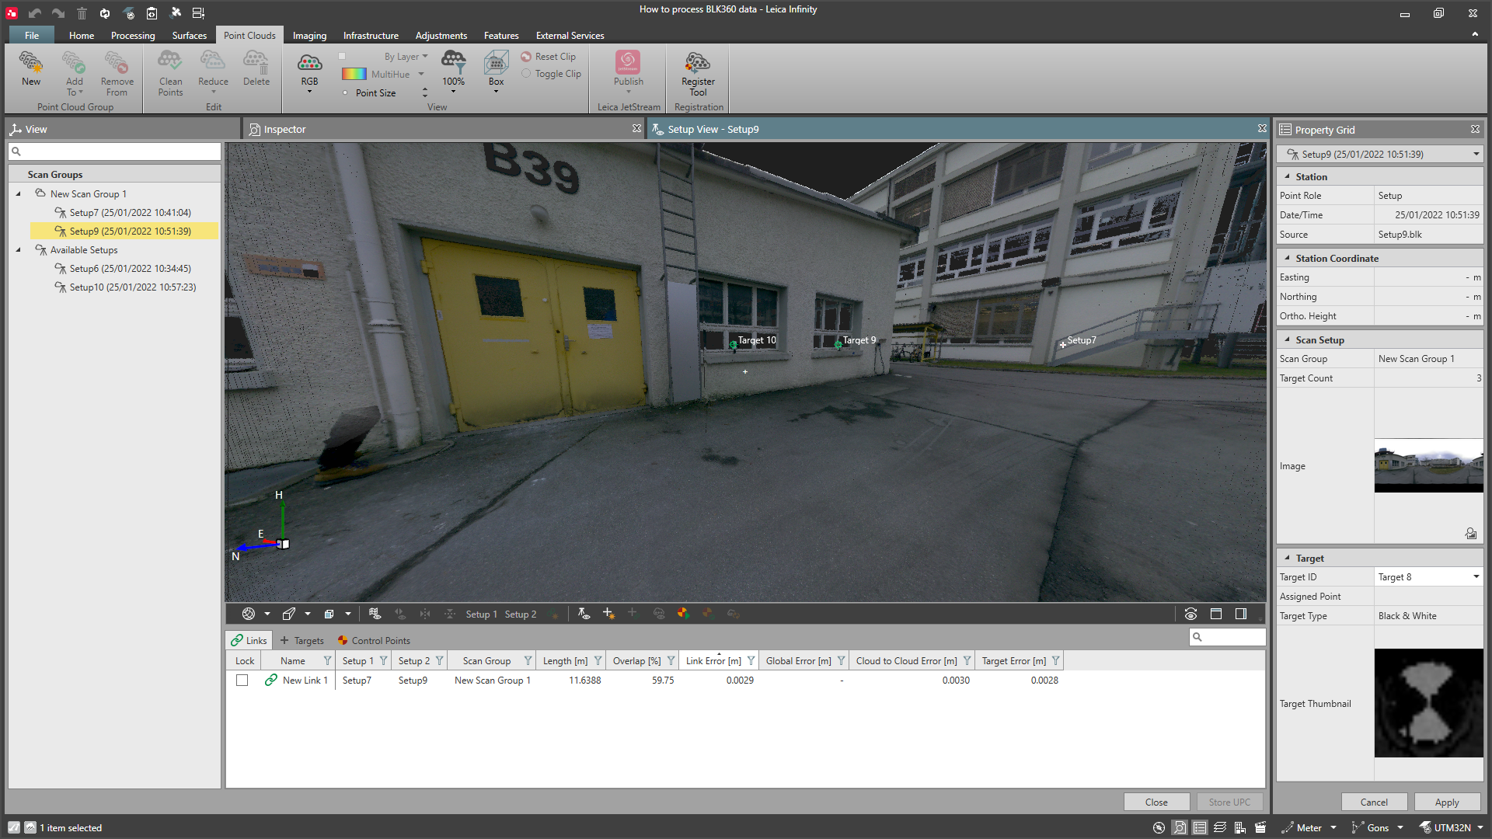Screen dimensions: 1492x839
Task: Toggle the By Layer checkbox
Action: 342,56
